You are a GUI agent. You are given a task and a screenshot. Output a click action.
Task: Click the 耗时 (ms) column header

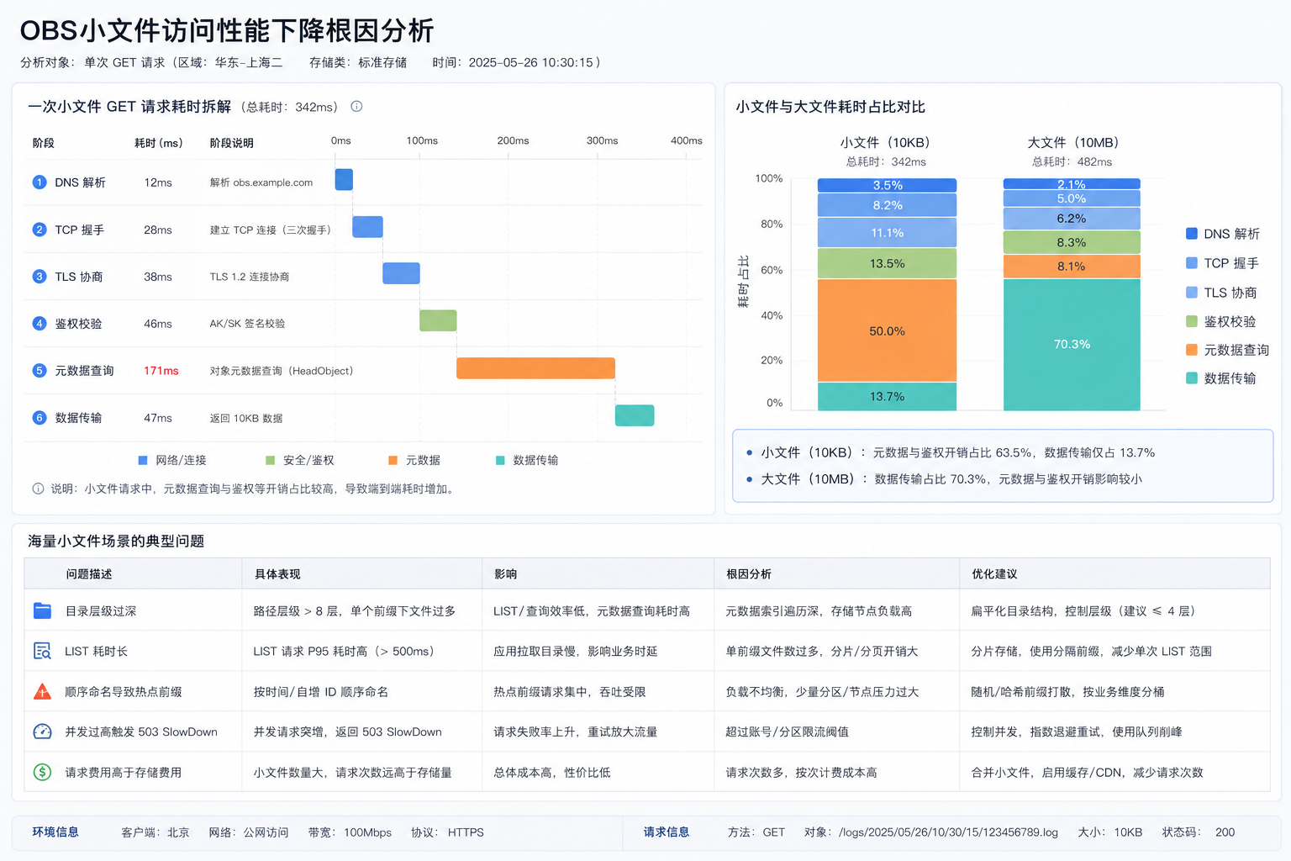[158, 143]
